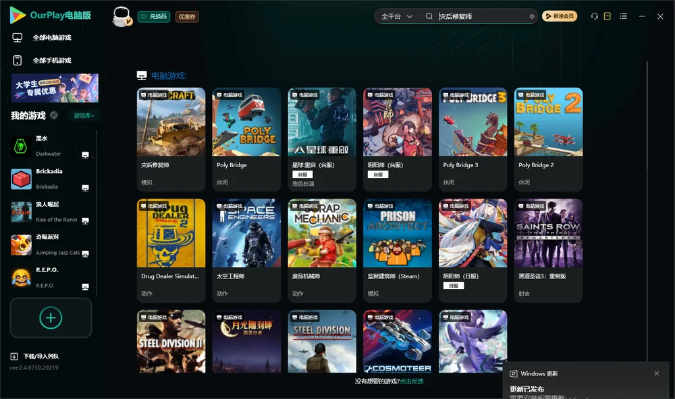The image size is (675, 399).
Task: Open the 更新已发布 notification message
Action: click(527, 389)
